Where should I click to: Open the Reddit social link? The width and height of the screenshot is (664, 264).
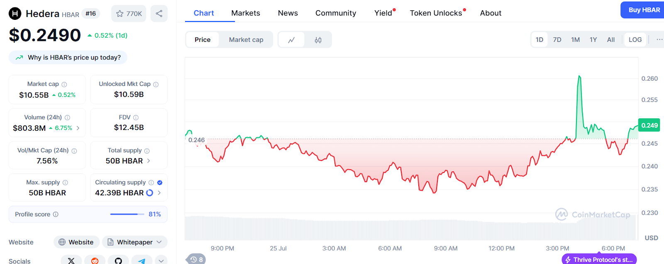[95, 261]
